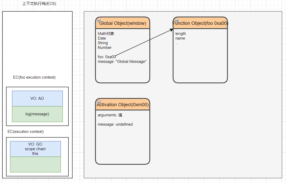This screenshot has width=286, height=183.
Task: Click the length property in Function Object
Action: tap(181, 34)
